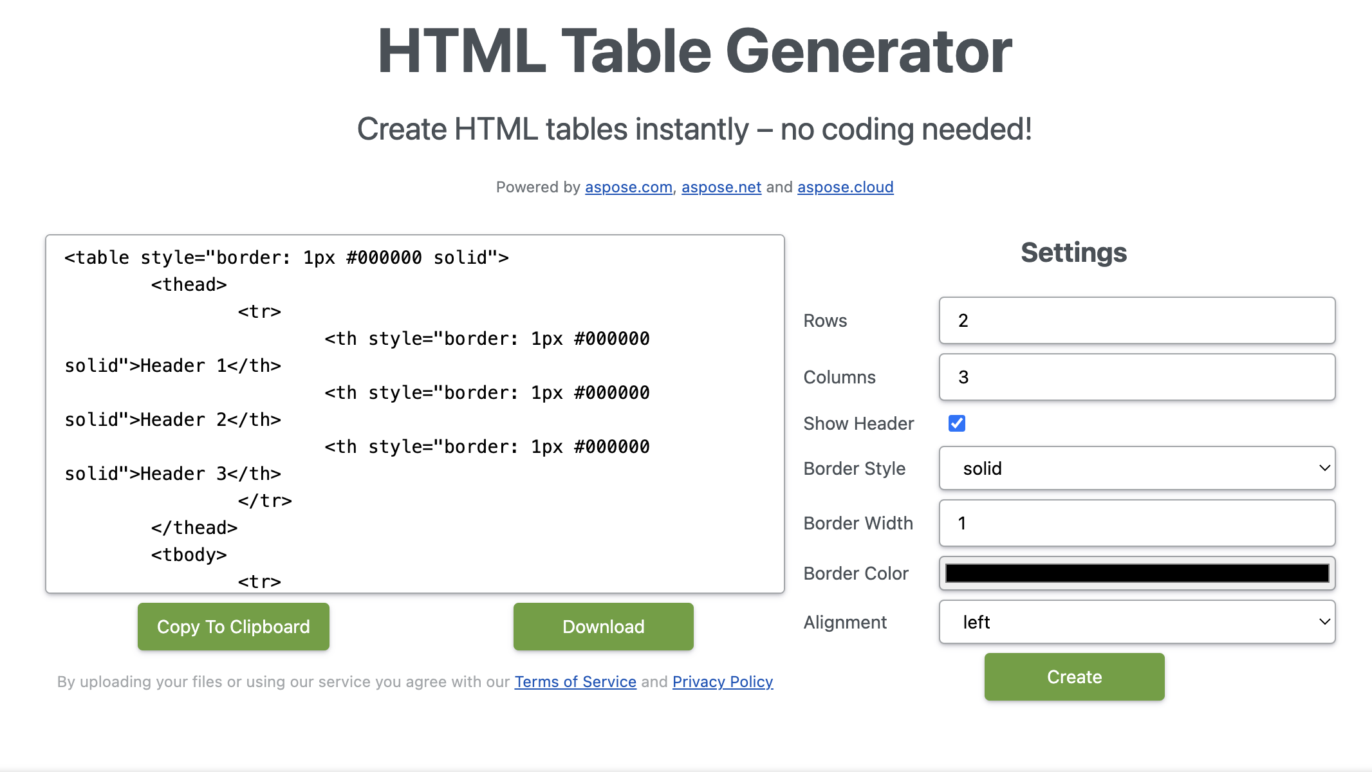This screenshot has width=1372, height=772.
Task: Click the Settings panel heading
Action: 1073,252
